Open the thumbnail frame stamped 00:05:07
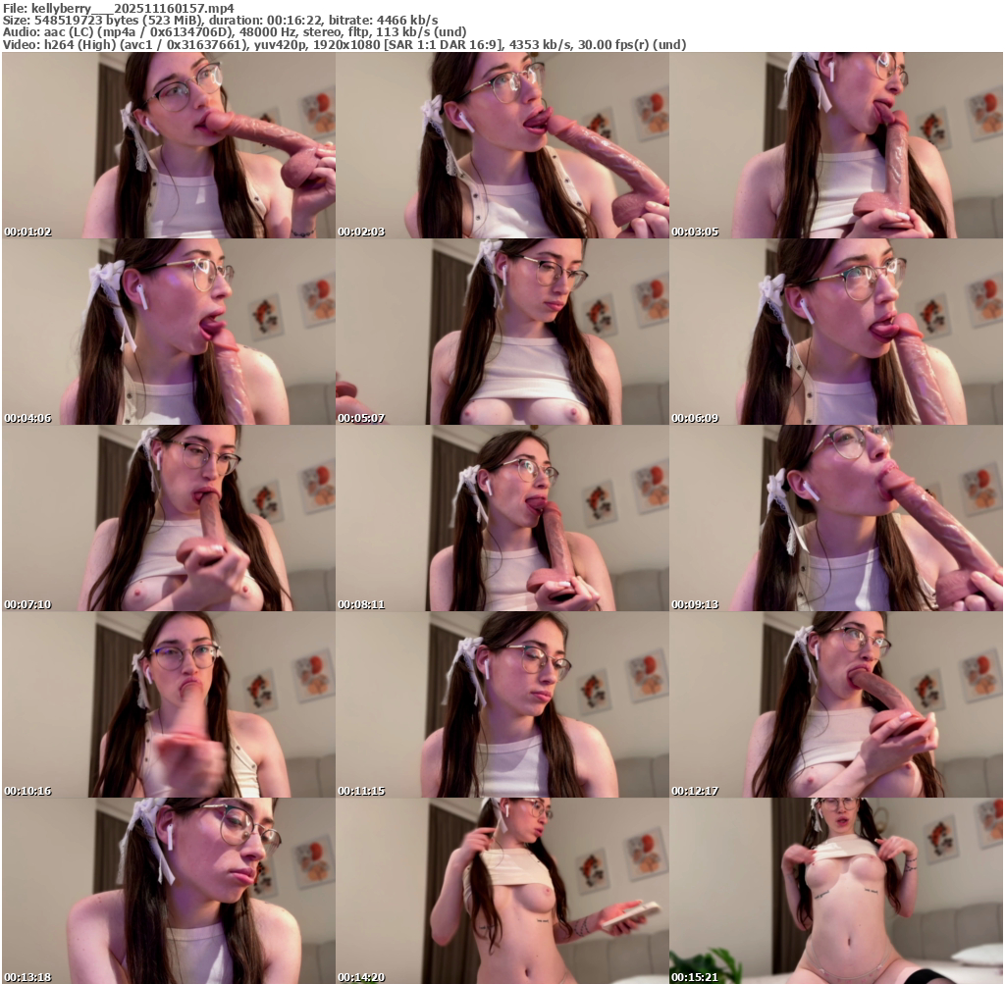Viewport: 1005px width, 984px height. (502, 332)
